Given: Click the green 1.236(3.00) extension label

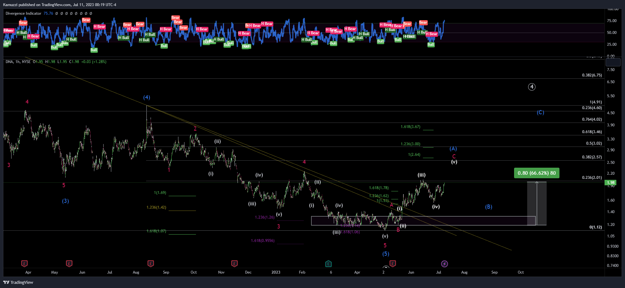Looking at the screenshot, I should (410, 144).
